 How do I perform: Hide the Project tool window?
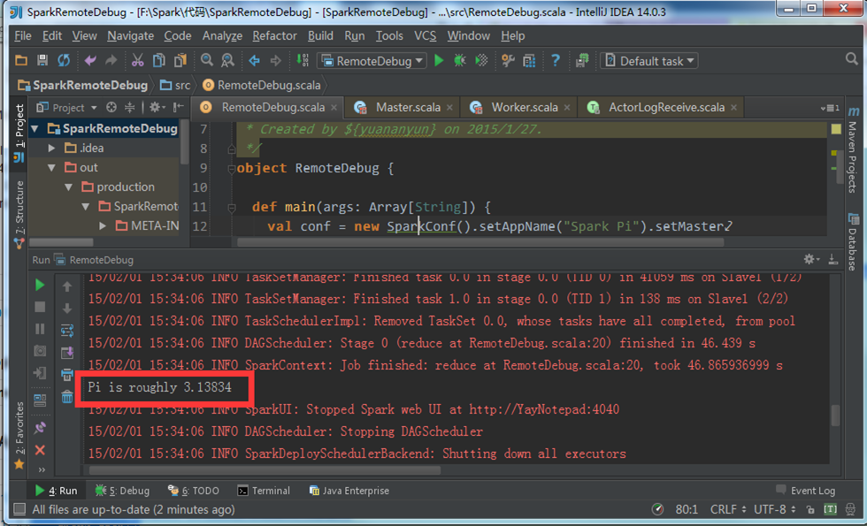(178, 107)
